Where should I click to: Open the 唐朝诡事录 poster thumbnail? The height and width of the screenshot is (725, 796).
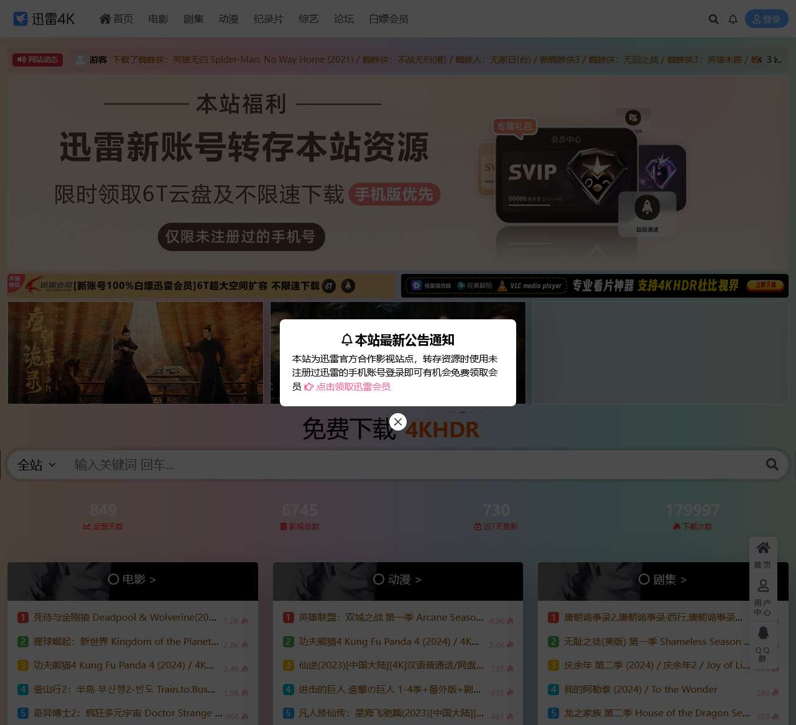(x=136, y=353)
